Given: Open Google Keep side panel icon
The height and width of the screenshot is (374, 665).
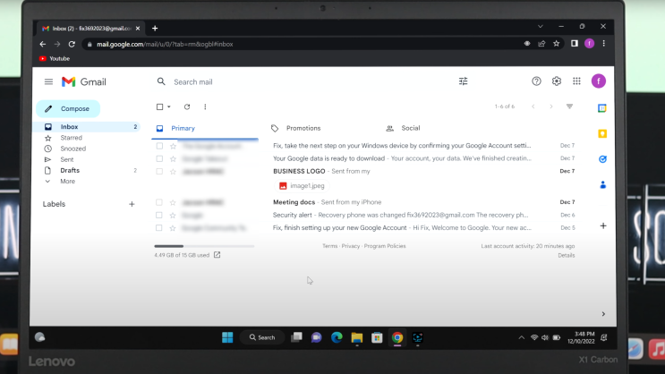Looking at the screenshot, I should 602,133.
